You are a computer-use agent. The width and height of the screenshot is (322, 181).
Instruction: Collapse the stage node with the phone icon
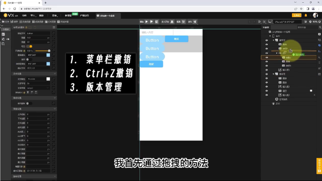coord(270,36)
